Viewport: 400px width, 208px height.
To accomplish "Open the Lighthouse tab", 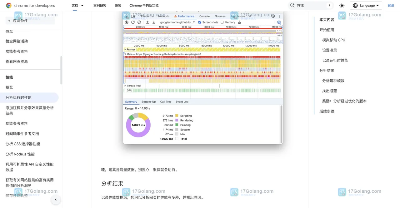I will coord(238,16).
